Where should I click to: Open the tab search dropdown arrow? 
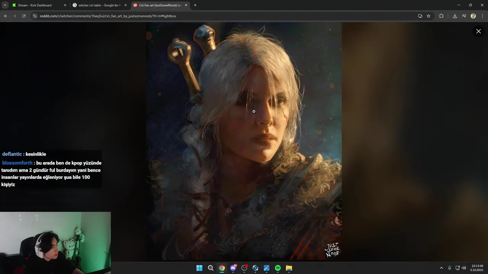tap(5, 5)
